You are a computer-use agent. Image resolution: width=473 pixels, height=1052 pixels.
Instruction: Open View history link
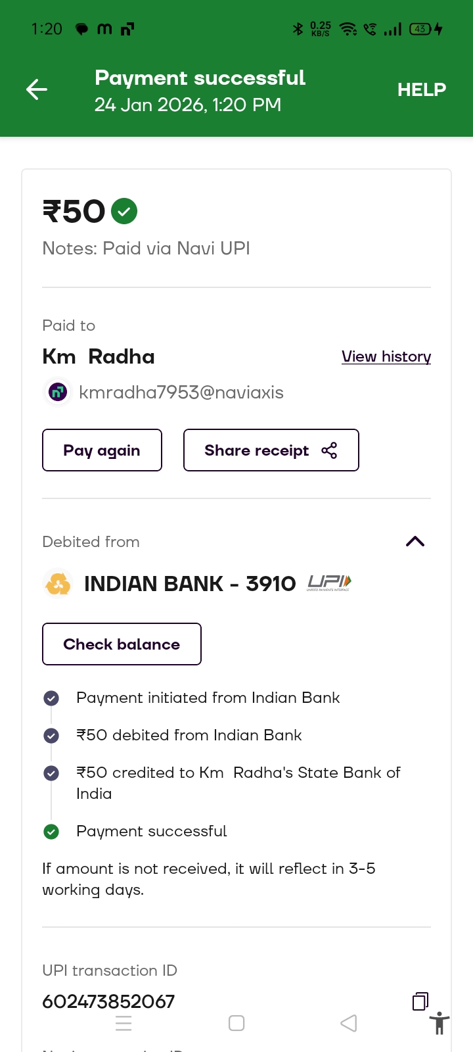coord(386,356)
